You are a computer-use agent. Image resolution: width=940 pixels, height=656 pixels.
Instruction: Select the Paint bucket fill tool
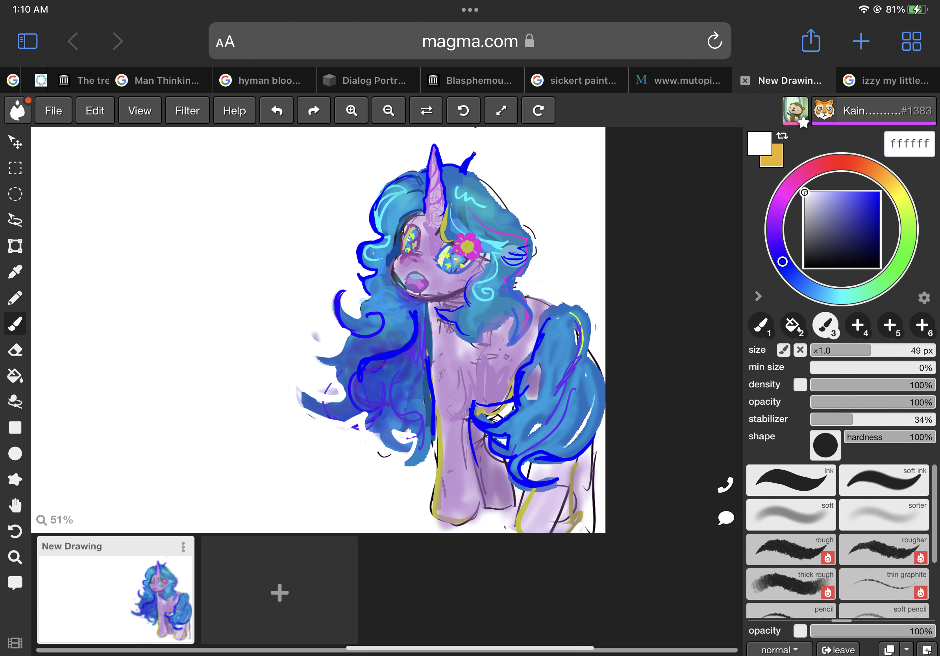coord(15,376)
